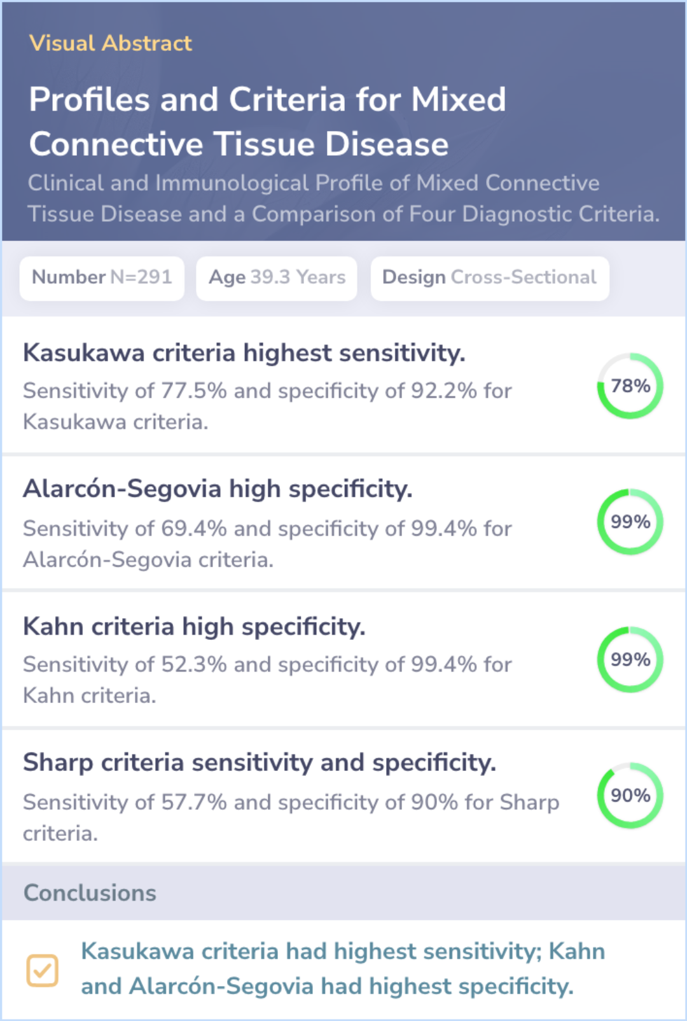
Task: Toggle the orange conclusions checkmark box
Action: (43, 970)
